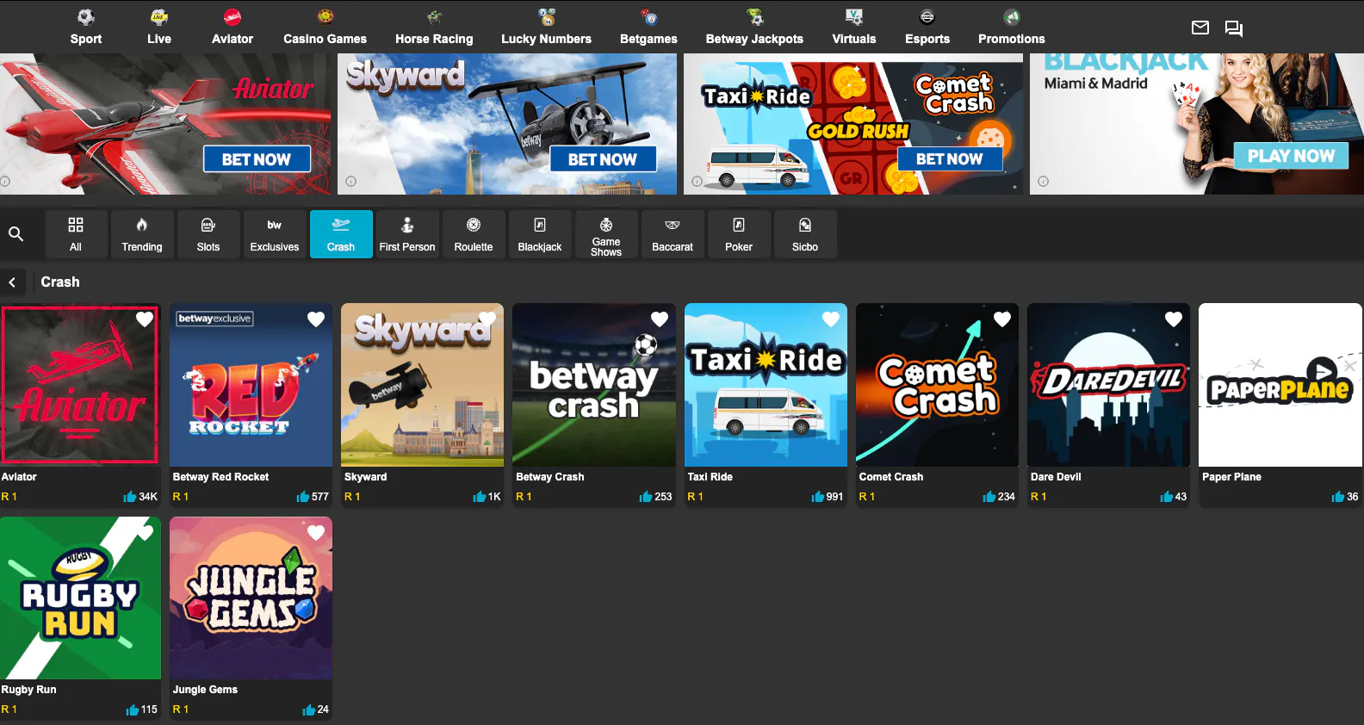Open Casino Games in the top navigation
Viewport: 1364px width, 725px height.
click(x=325, y=27)
